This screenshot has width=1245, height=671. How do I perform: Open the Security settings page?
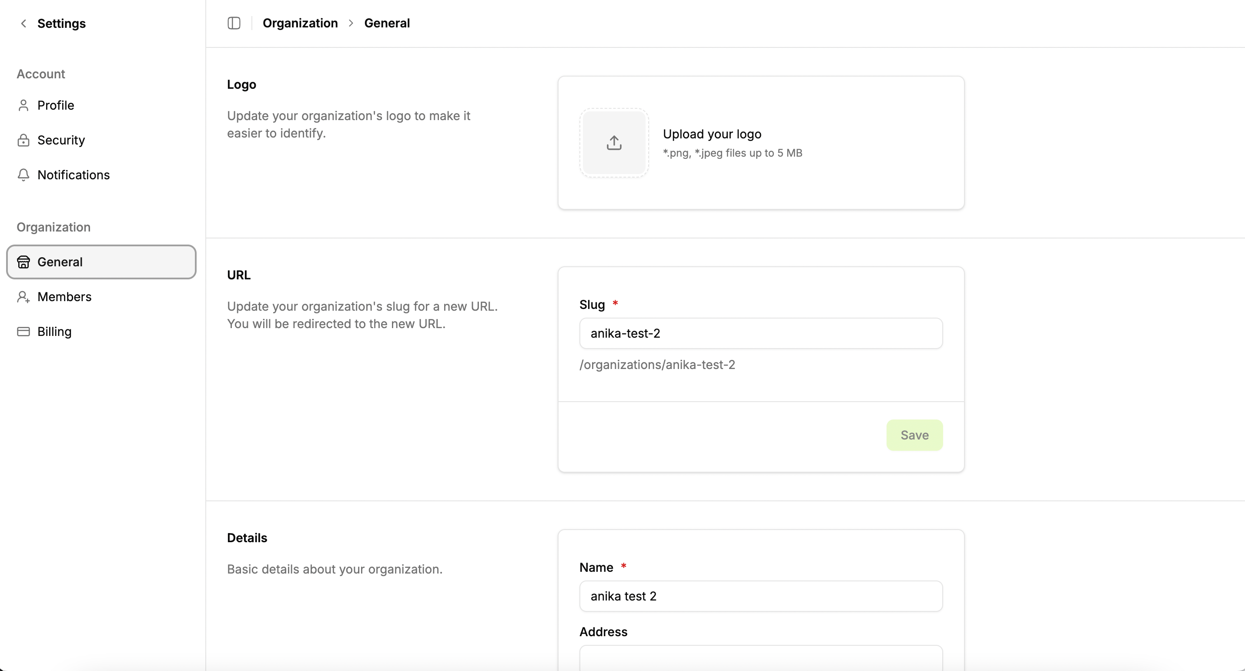(x=61, y=140)
